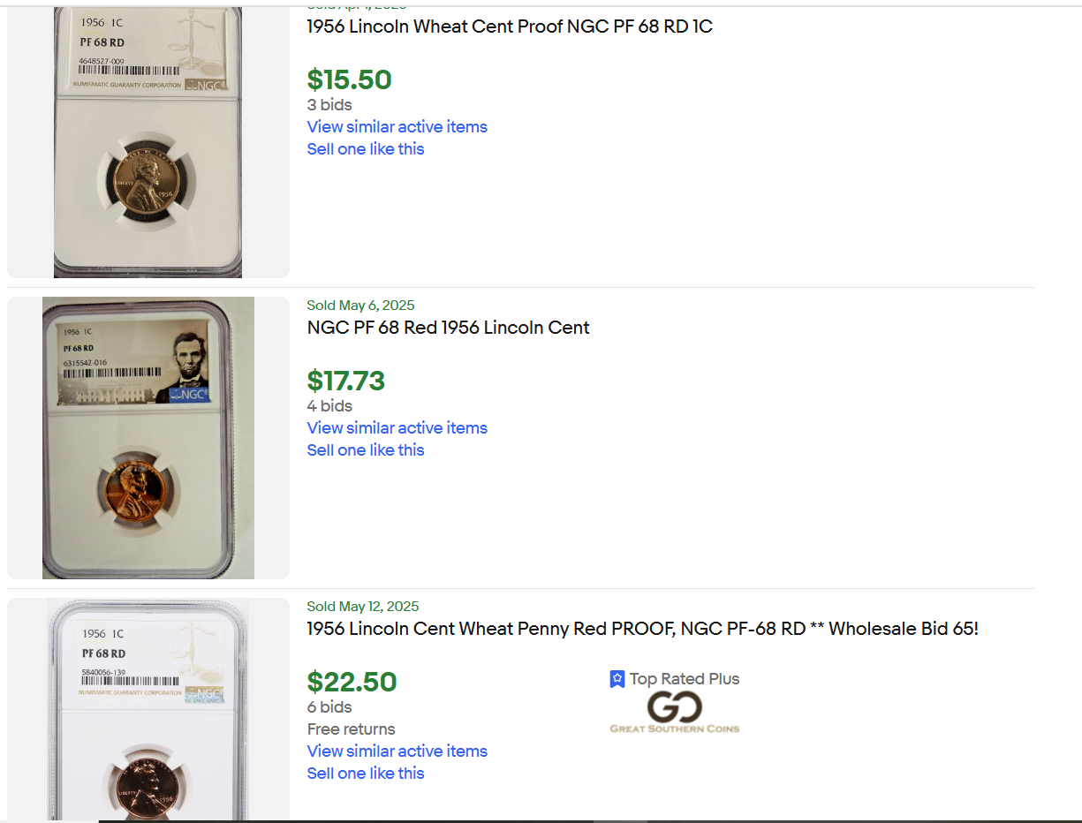Viewport: 1082px width, 823px height.
Task: Open the coin thumbnail for the $17.73 listing
Action: tap(148, 438)
